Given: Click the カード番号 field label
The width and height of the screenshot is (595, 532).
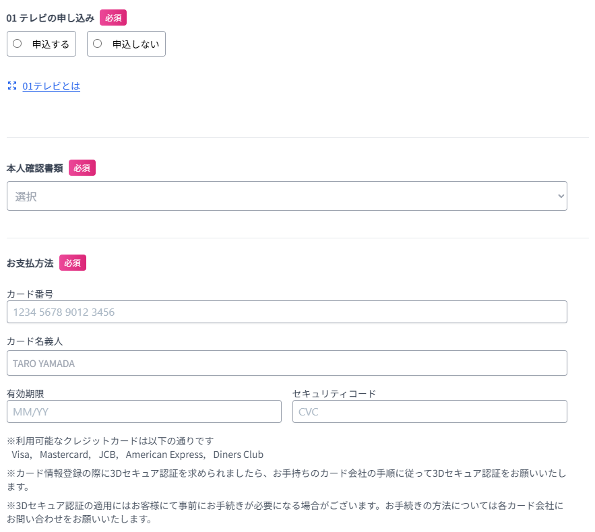Looking at the screenshot, I should 30,294.
